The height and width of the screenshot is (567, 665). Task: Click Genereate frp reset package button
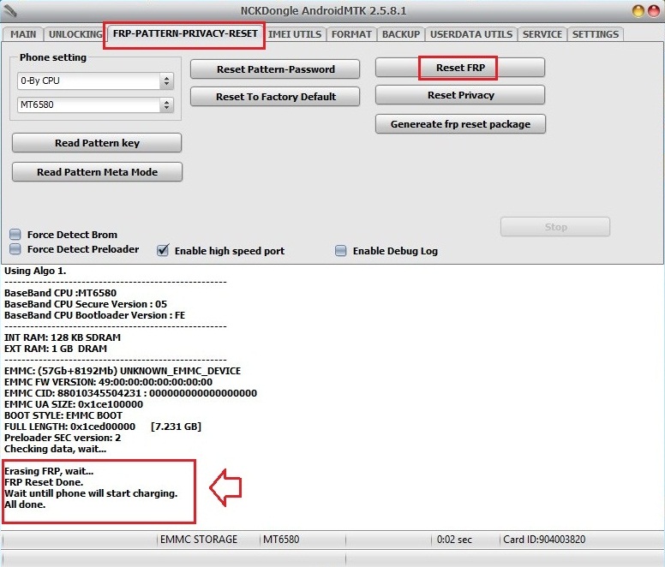coord(460,124)
